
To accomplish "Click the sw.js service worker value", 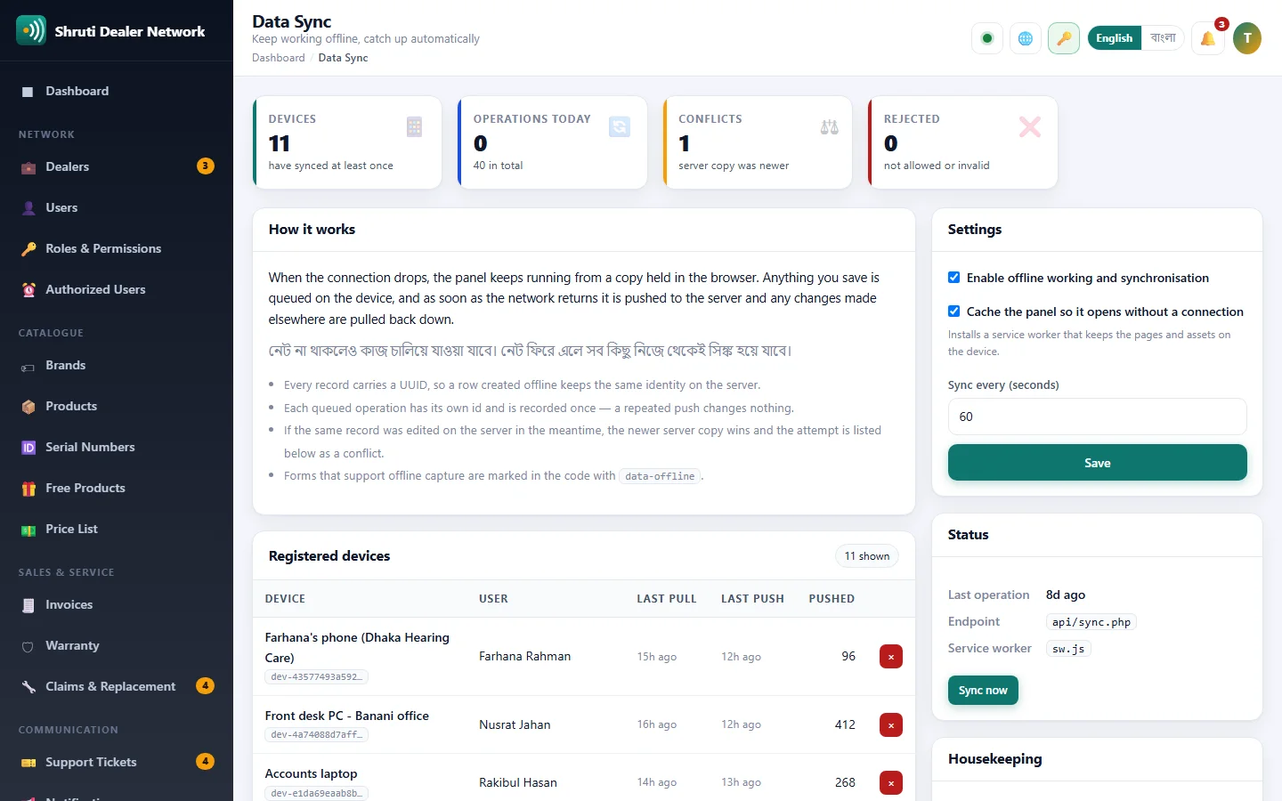I will point(1068,649).
